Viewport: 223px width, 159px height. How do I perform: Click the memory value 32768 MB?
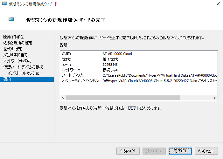[x=110, y=65]
